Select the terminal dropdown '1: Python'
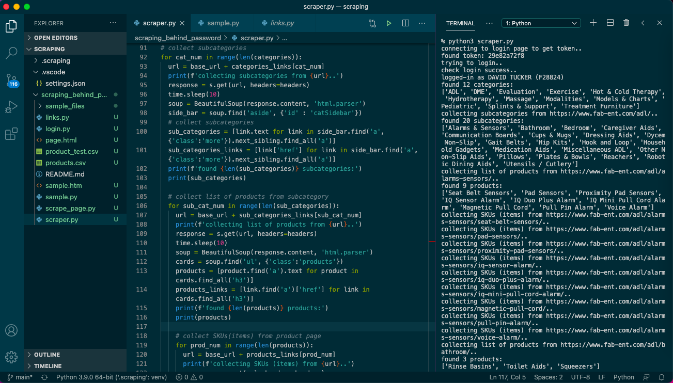The image size is (673, 383). coord(541,23)
